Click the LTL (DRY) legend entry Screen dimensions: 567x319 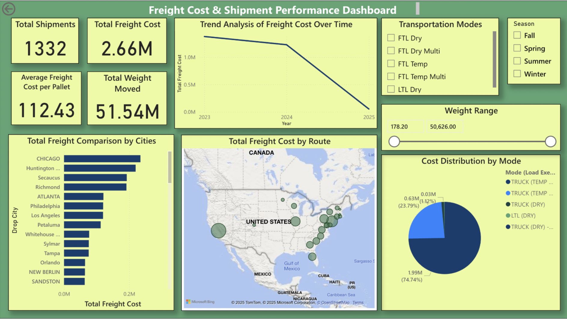point(520,216)
